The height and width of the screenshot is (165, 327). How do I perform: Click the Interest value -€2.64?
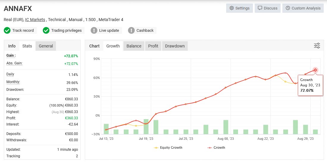coord(73,124)
